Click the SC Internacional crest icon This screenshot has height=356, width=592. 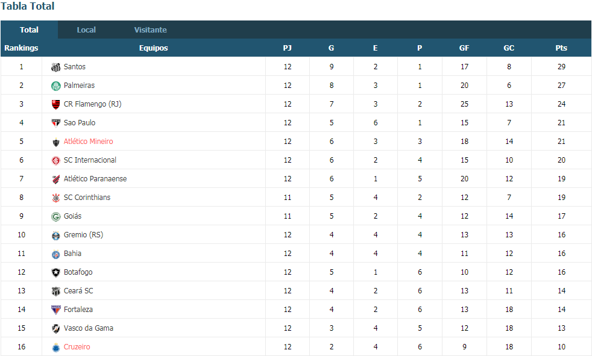(x=56, y=161)
